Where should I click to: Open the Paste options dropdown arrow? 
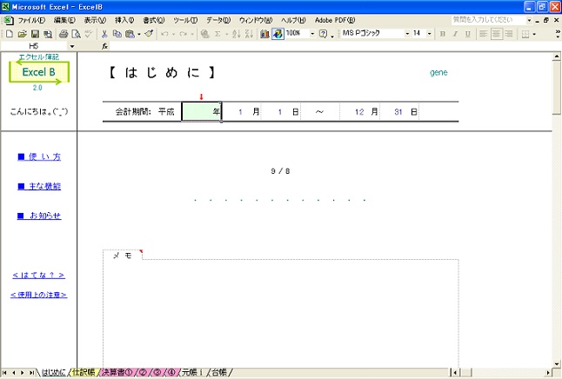pos(138,34)
